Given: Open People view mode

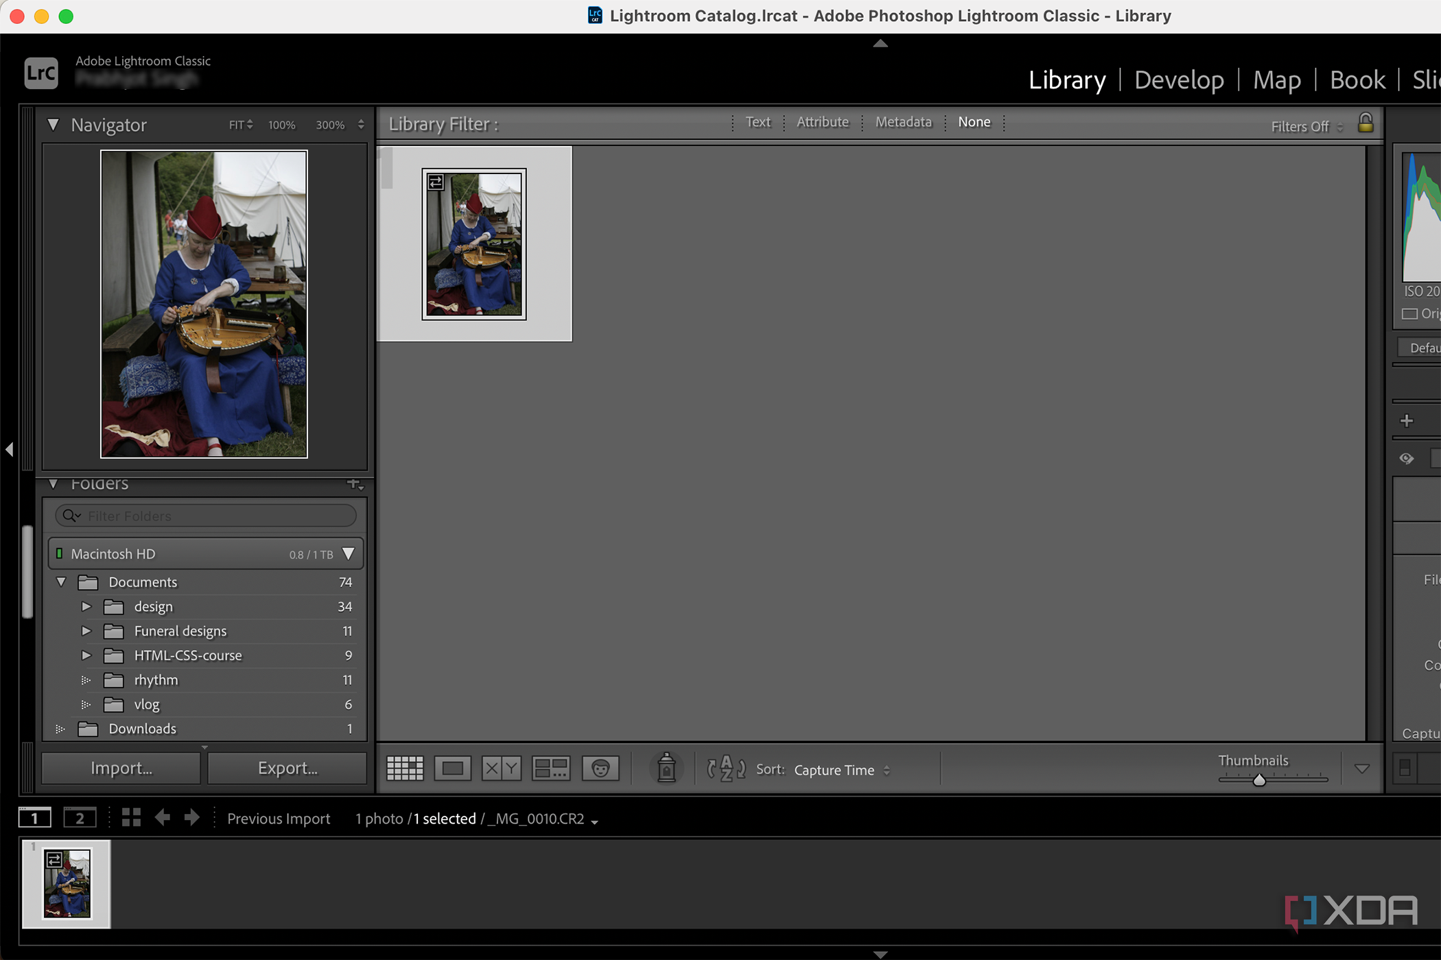Looking at the screenshot, I should 600,768.
